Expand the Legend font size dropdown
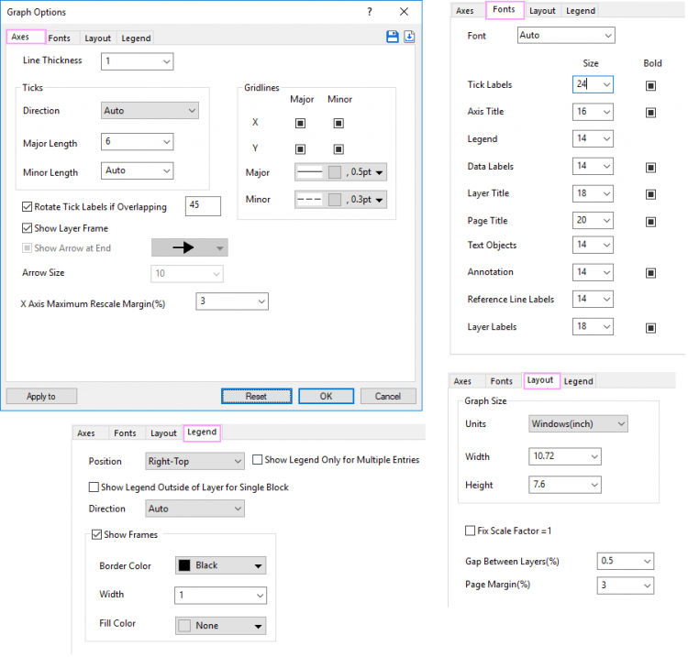688x657 pixels. coord(593,139)
